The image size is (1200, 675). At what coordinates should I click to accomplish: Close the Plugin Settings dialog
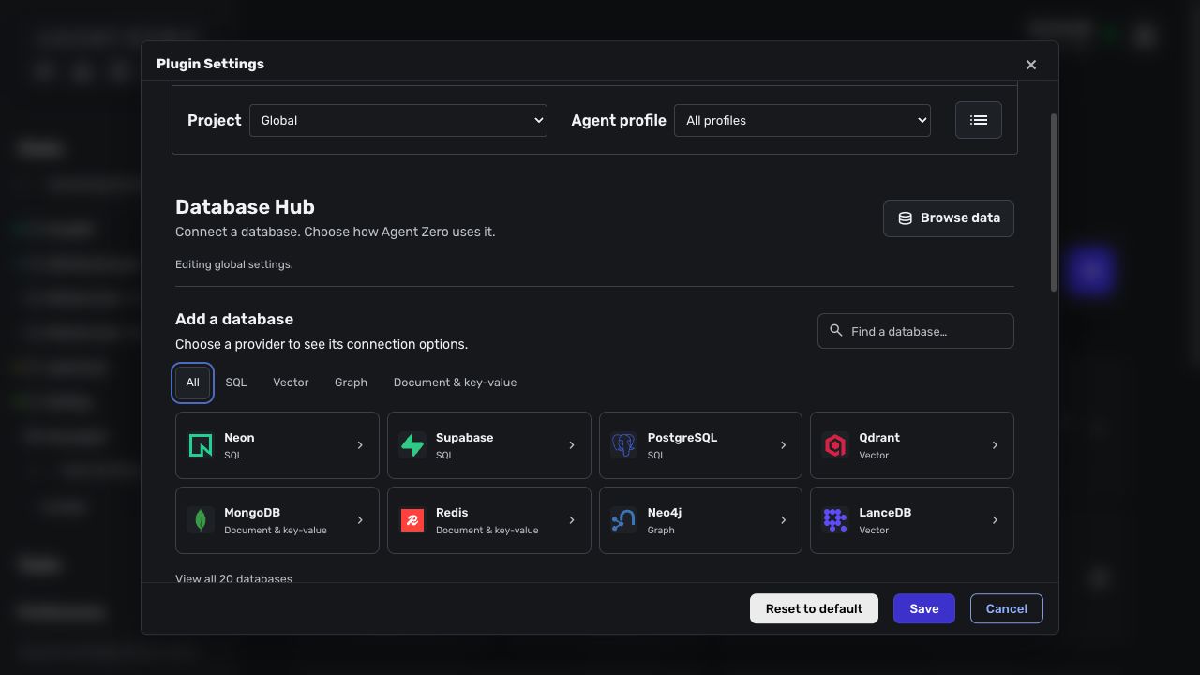coord(1031,65)
